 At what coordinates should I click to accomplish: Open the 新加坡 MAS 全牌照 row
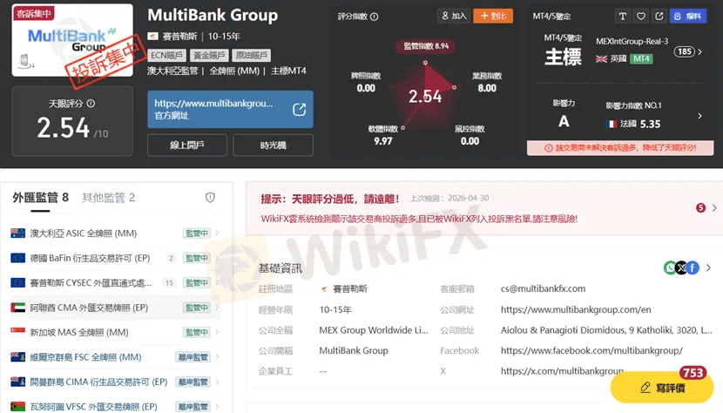click(115, 332)
